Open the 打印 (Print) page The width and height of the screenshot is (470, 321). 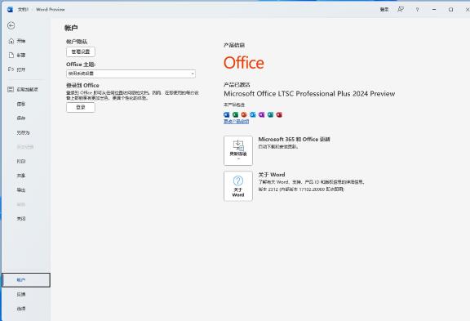(x=21, y=162)
